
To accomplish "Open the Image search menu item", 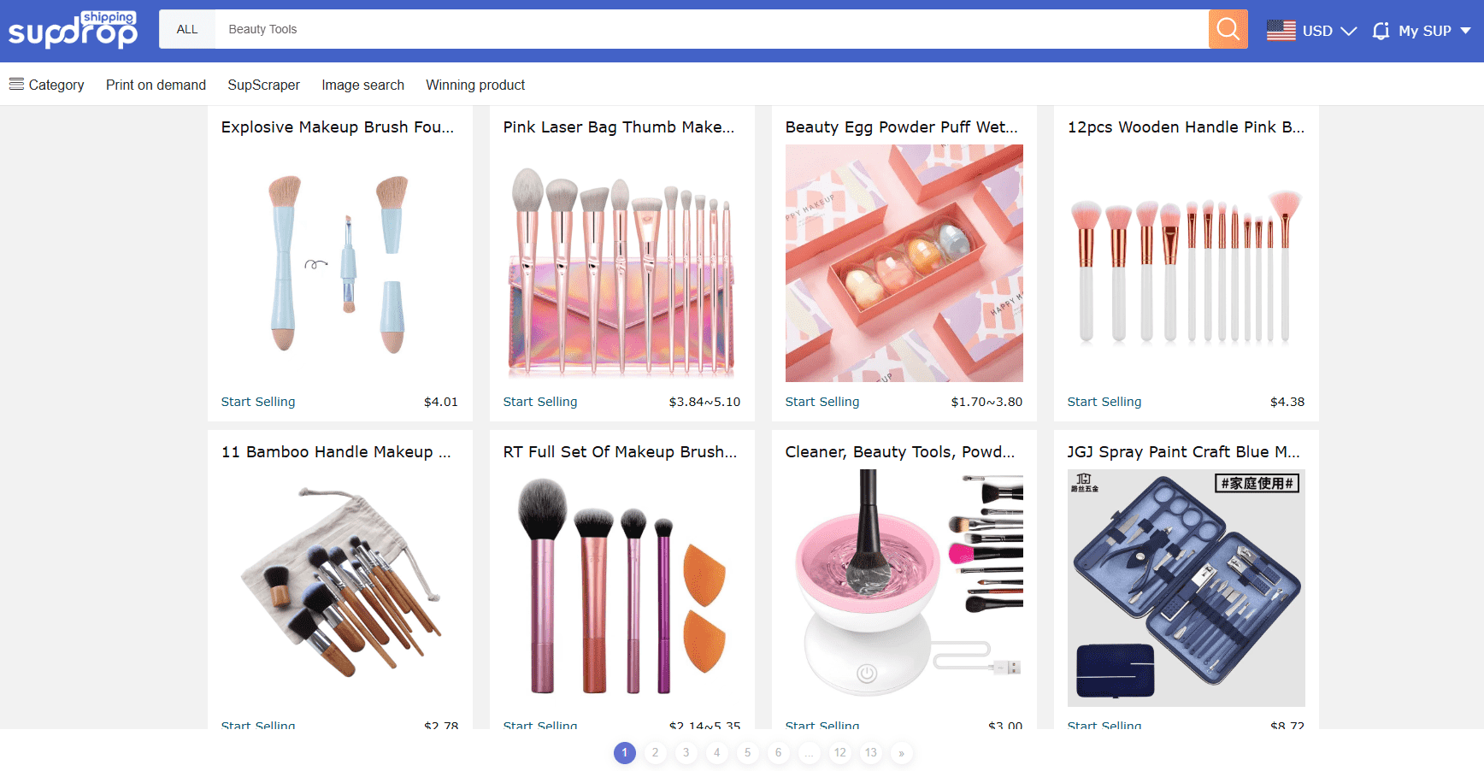I will (x=362, y=85).
